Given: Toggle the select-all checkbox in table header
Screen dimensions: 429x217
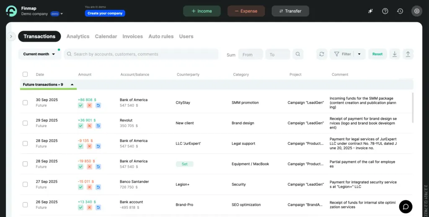Looking at the screenshot, I should [25, 74].
